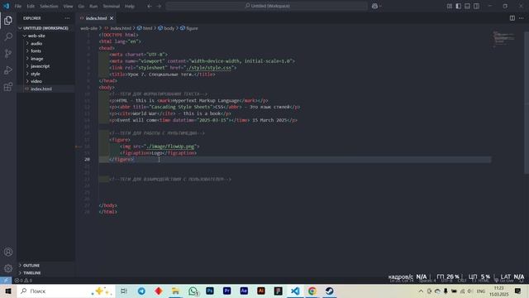Go forward with the navigation arrow
Image resolution: width=529 pixels, height=298 pixels.
pyautogui.click(x=159, y=6)
